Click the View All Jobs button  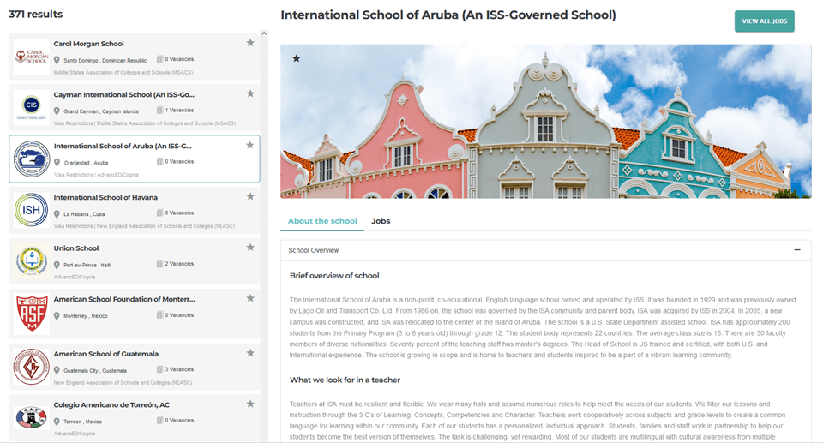pyautogui.click(x=764, y=21)
